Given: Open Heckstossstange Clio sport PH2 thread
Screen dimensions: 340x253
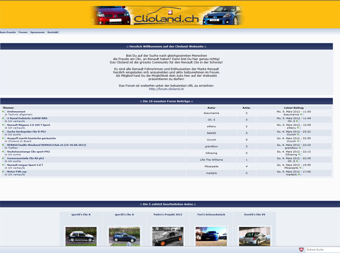Looking at the screenshot, I should (28, 152).
